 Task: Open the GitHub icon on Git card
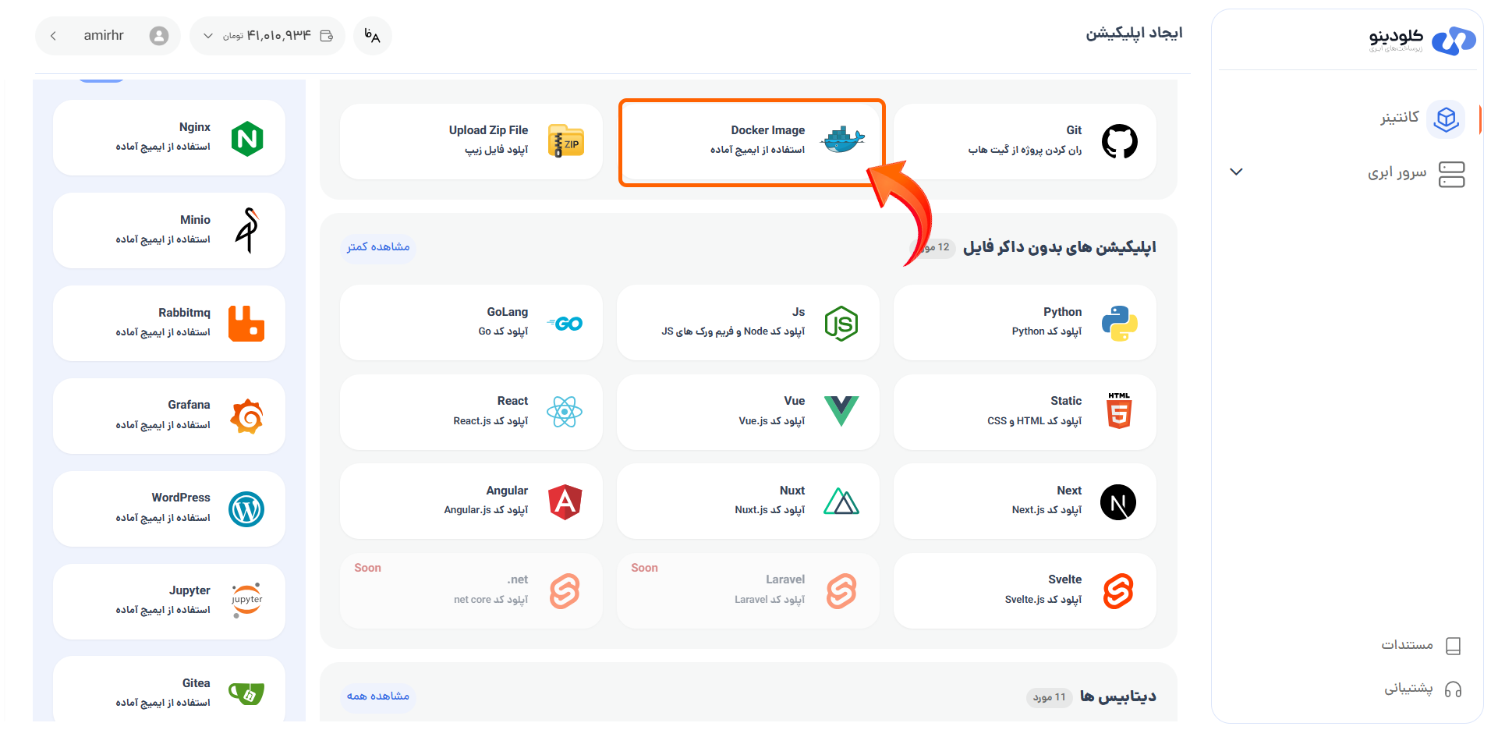pyautogui.click(x=1119, y=141)
